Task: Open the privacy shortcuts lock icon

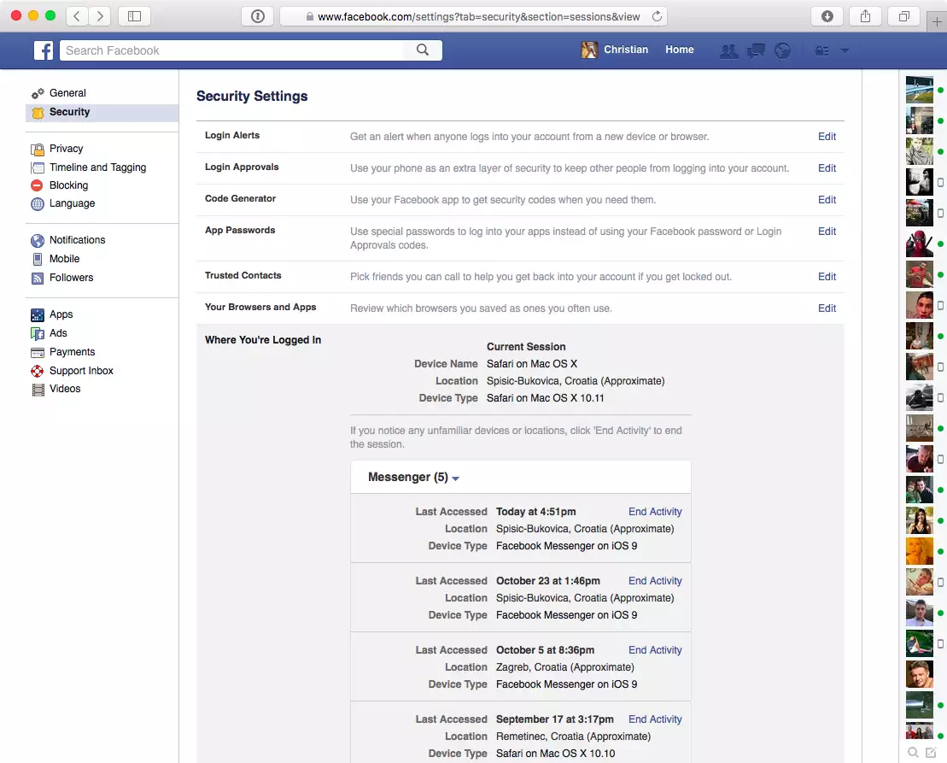Action: point(821,51)
